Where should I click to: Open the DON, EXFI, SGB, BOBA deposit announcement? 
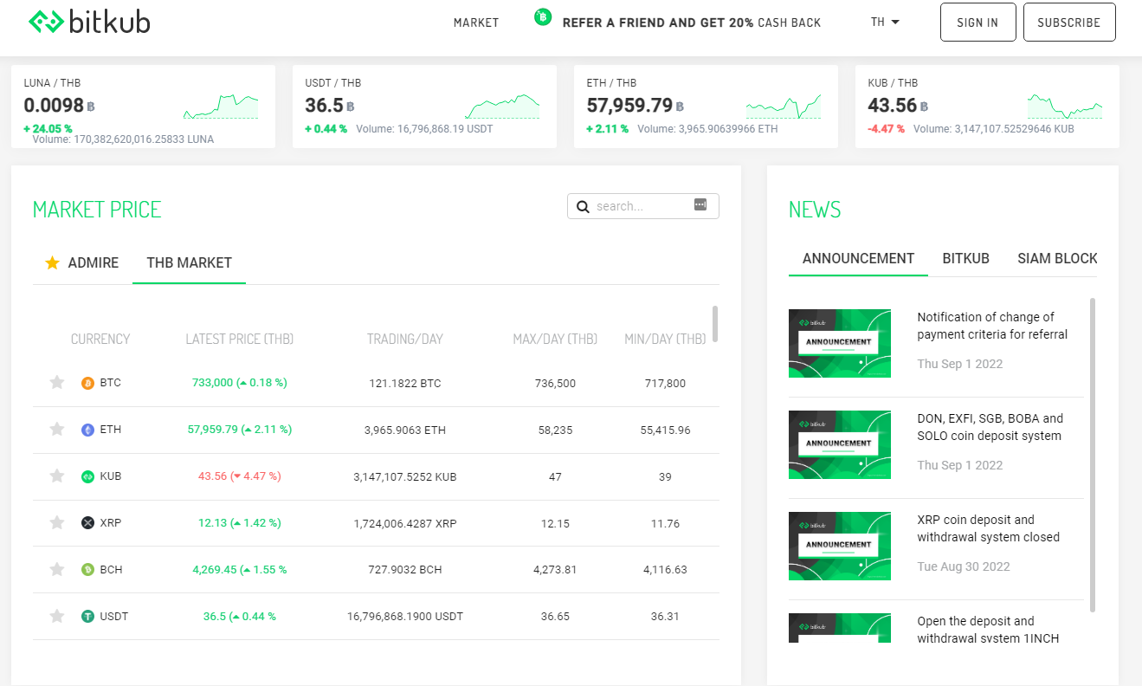(990, 427)
